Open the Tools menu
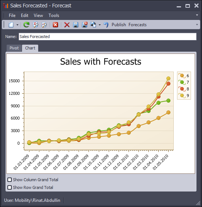The image size is (202, 207). (54, 15)
